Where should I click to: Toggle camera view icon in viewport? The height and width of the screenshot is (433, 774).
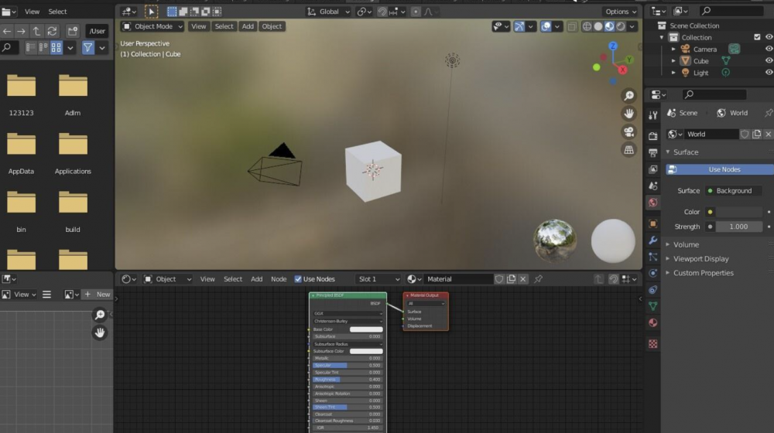point(628,131)
